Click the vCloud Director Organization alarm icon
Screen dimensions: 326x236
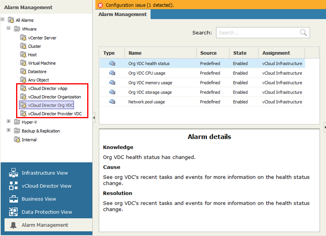click(x=23, y=97)
